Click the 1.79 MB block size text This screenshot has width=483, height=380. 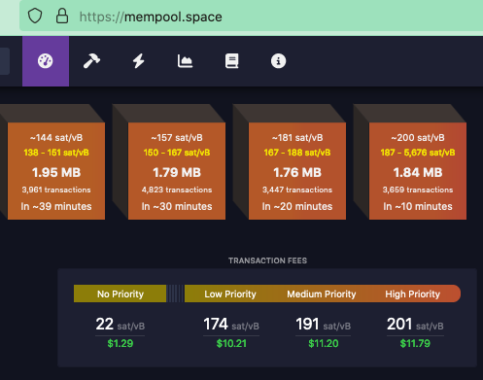click(x=177, y=172)
